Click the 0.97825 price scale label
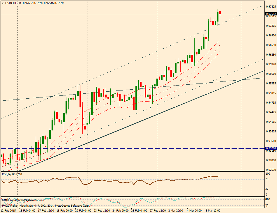 coord(271,7)
